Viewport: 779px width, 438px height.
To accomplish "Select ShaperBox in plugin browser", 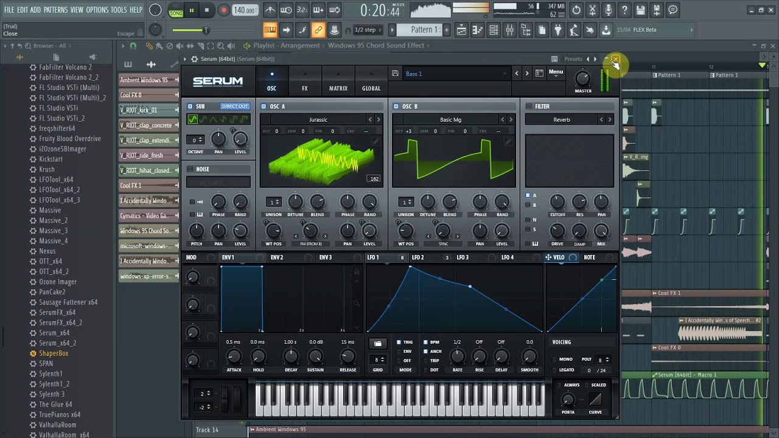I will 54,353.
